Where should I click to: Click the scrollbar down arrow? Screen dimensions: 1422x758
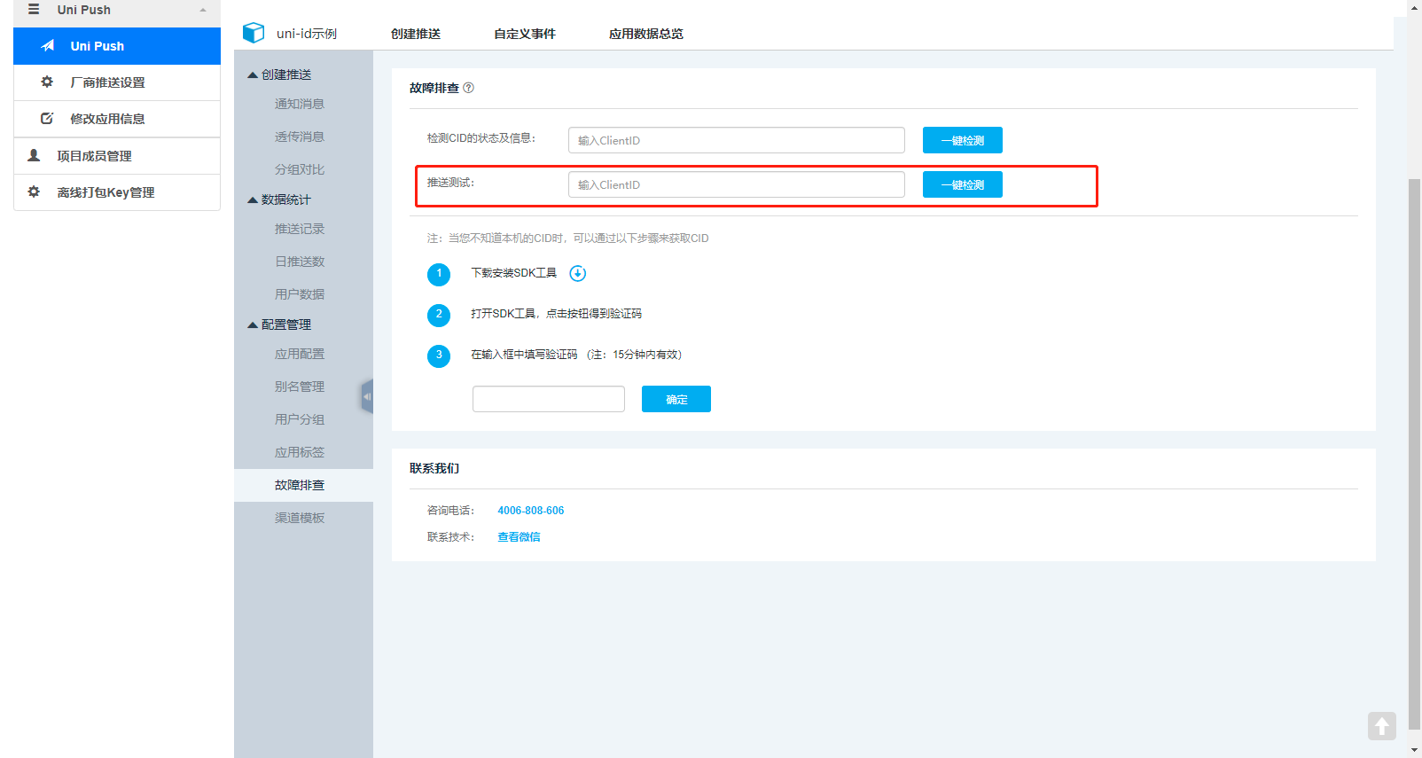[1415, 750]
